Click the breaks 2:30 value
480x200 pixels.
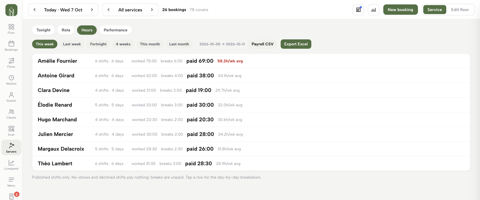(172, 149)
